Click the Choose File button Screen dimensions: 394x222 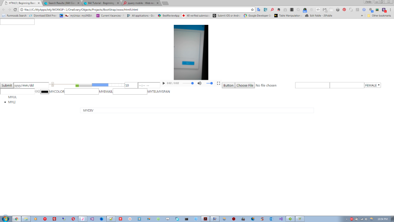(x=245, y=85)
